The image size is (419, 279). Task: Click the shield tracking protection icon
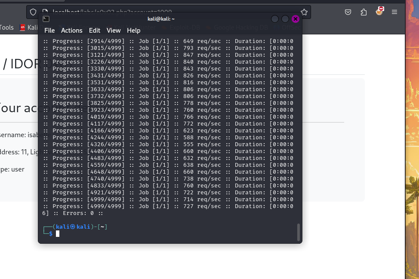(x=33, y=12)
